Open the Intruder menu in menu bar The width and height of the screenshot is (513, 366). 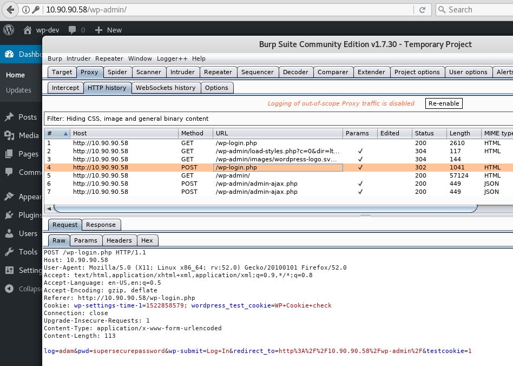pos(78,58)
